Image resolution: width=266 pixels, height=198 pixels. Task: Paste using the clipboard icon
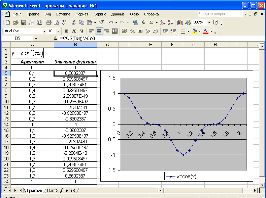click(x=90, y=22)
